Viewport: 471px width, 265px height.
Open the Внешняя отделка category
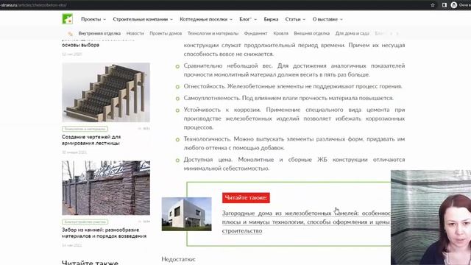tap(311, 33)
